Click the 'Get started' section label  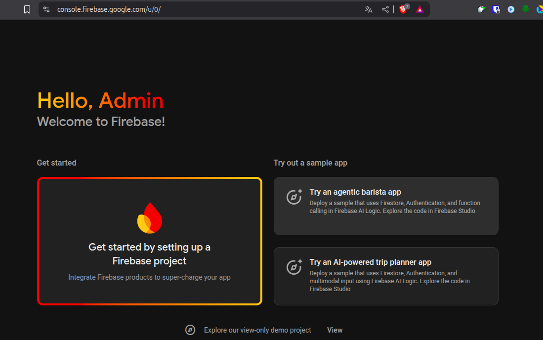tap(56, 163)
